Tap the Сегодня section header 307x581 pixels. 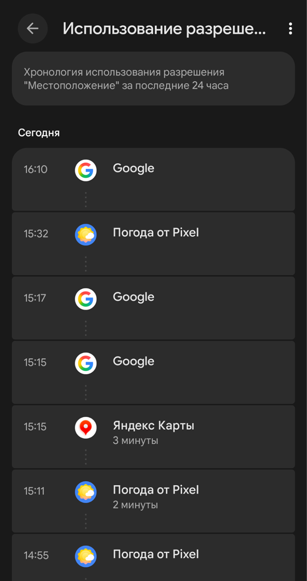[39, 133]
